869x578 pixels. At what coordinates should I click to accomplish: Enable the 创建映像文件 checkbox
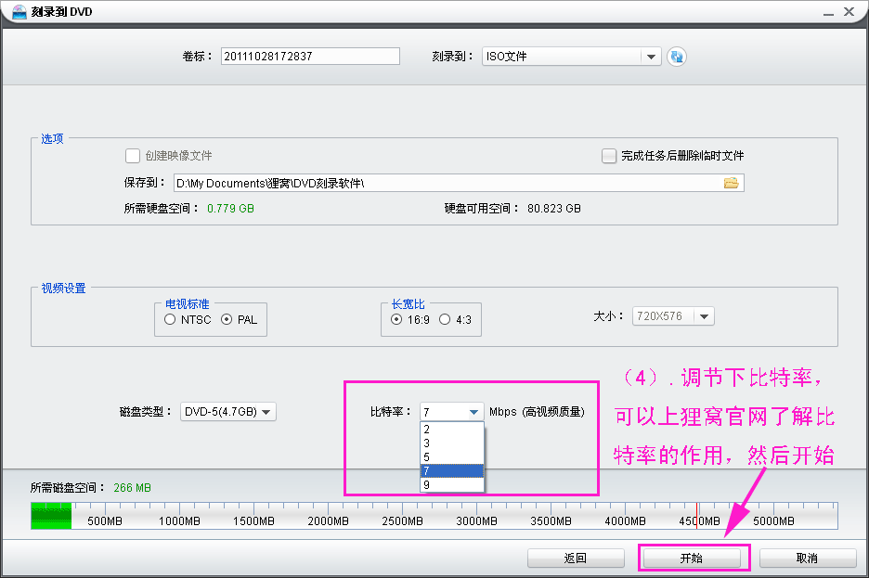pos(133,156)
